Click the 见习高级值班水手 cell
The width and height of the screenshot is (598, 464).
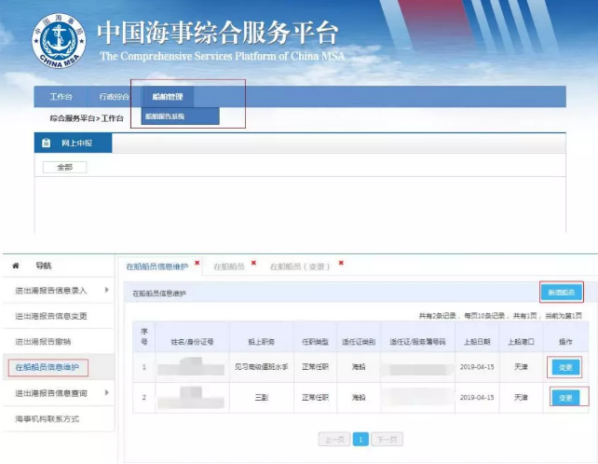click(262, 367)
